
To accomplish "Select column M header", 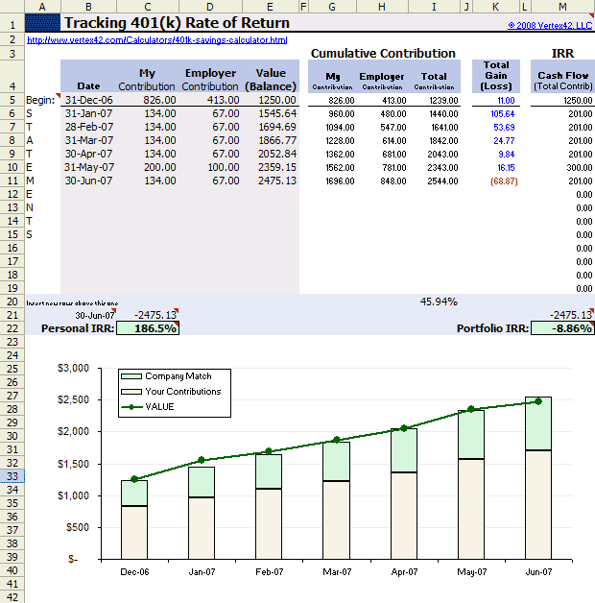I will click(562, 7).
